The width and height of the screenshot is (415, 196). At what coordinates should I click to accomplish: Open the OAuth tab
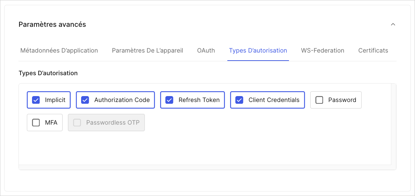click(206, 50)
